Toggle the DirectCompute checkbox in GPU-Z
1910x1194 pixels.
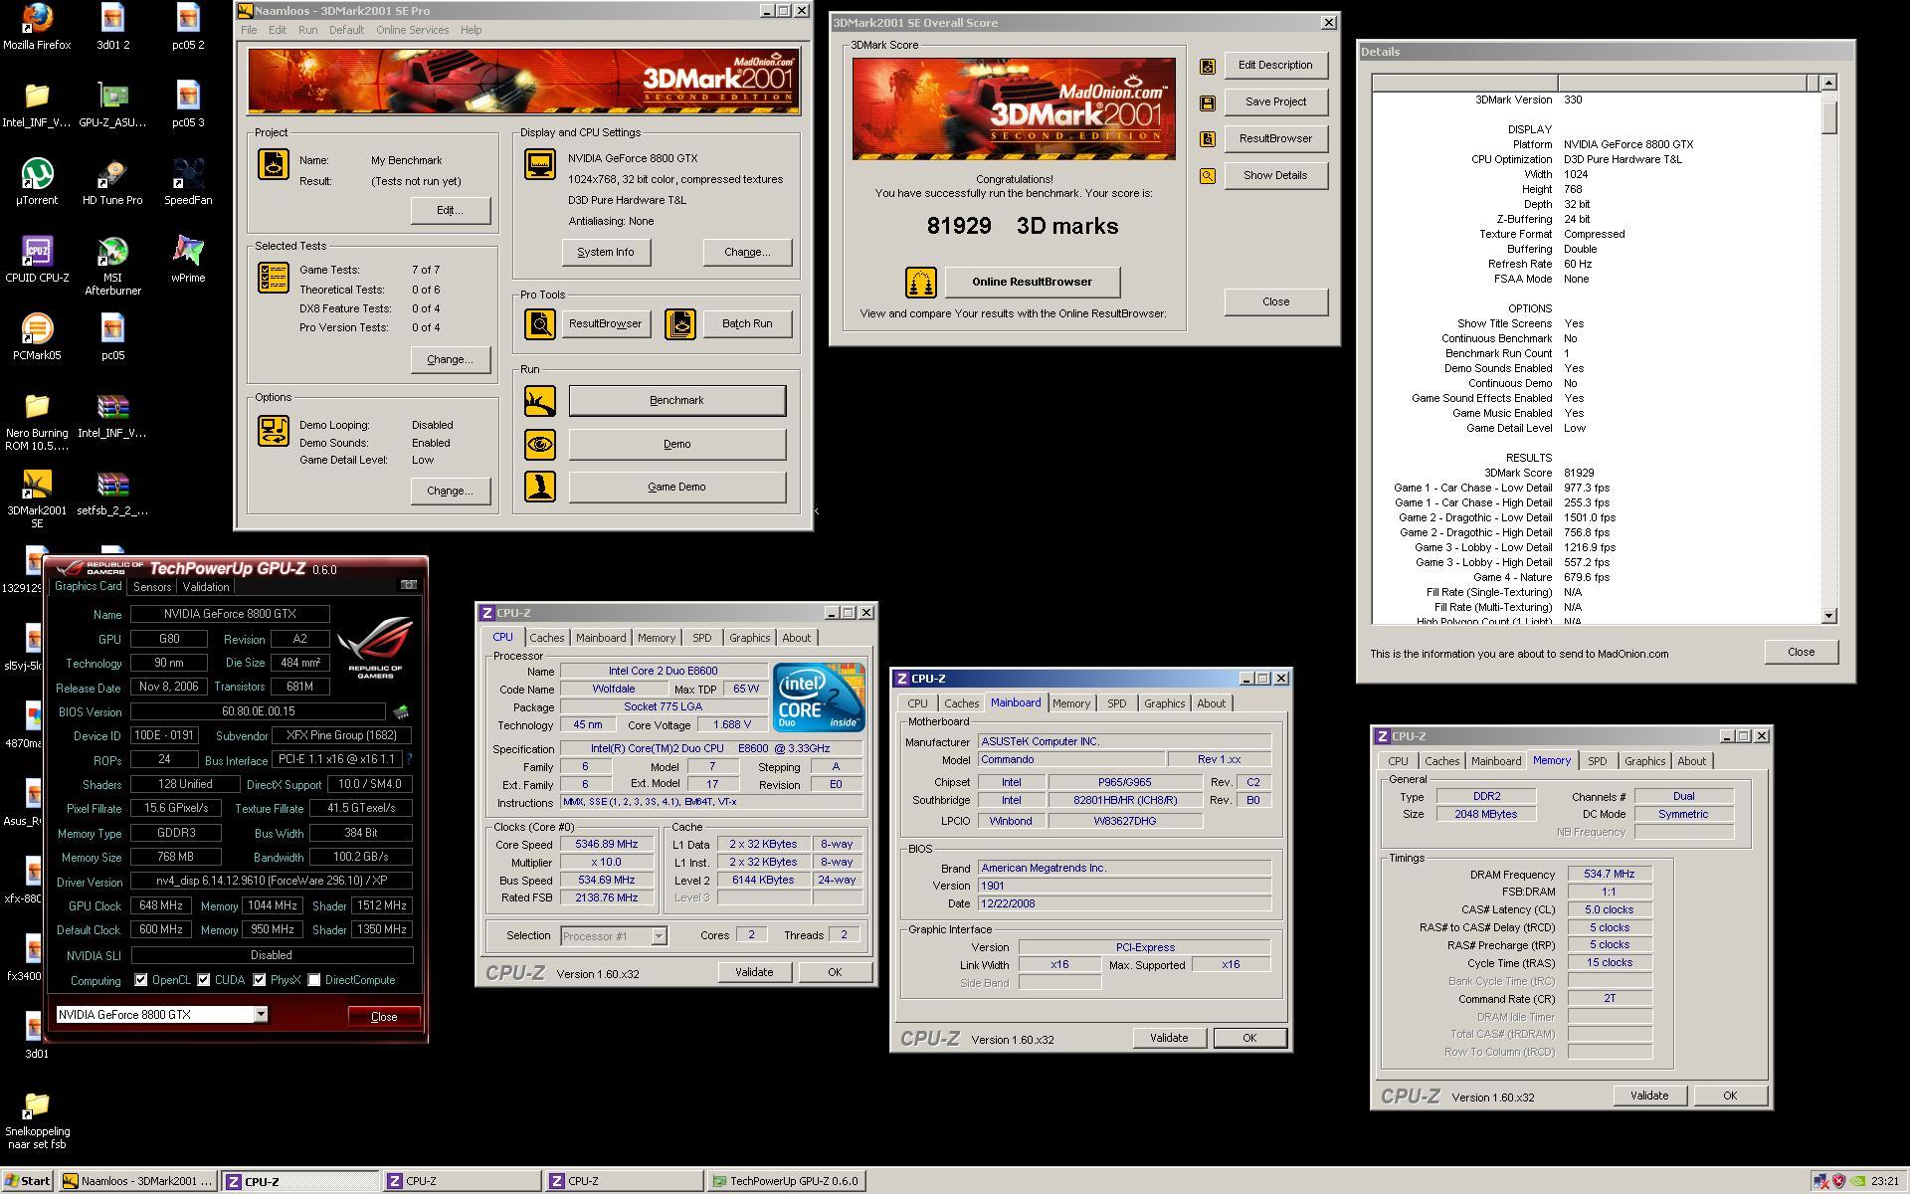[314, 980]
